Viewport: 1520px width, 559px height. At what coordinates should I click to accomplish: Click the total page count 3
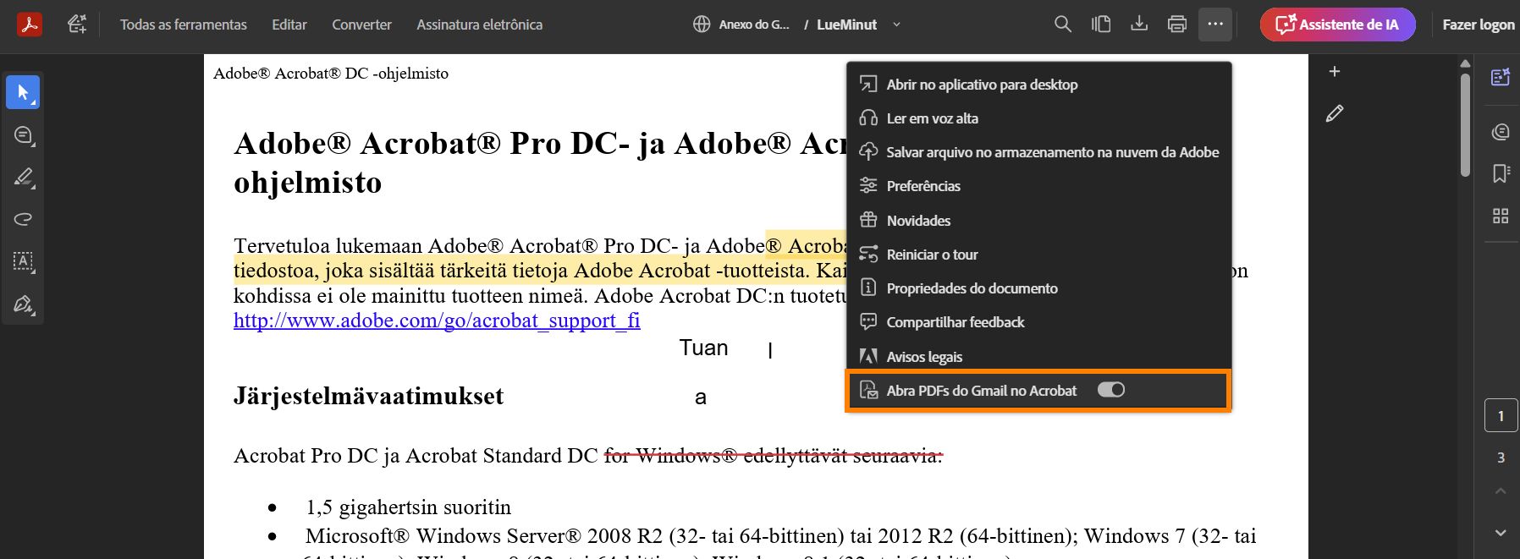point(1501,458)
